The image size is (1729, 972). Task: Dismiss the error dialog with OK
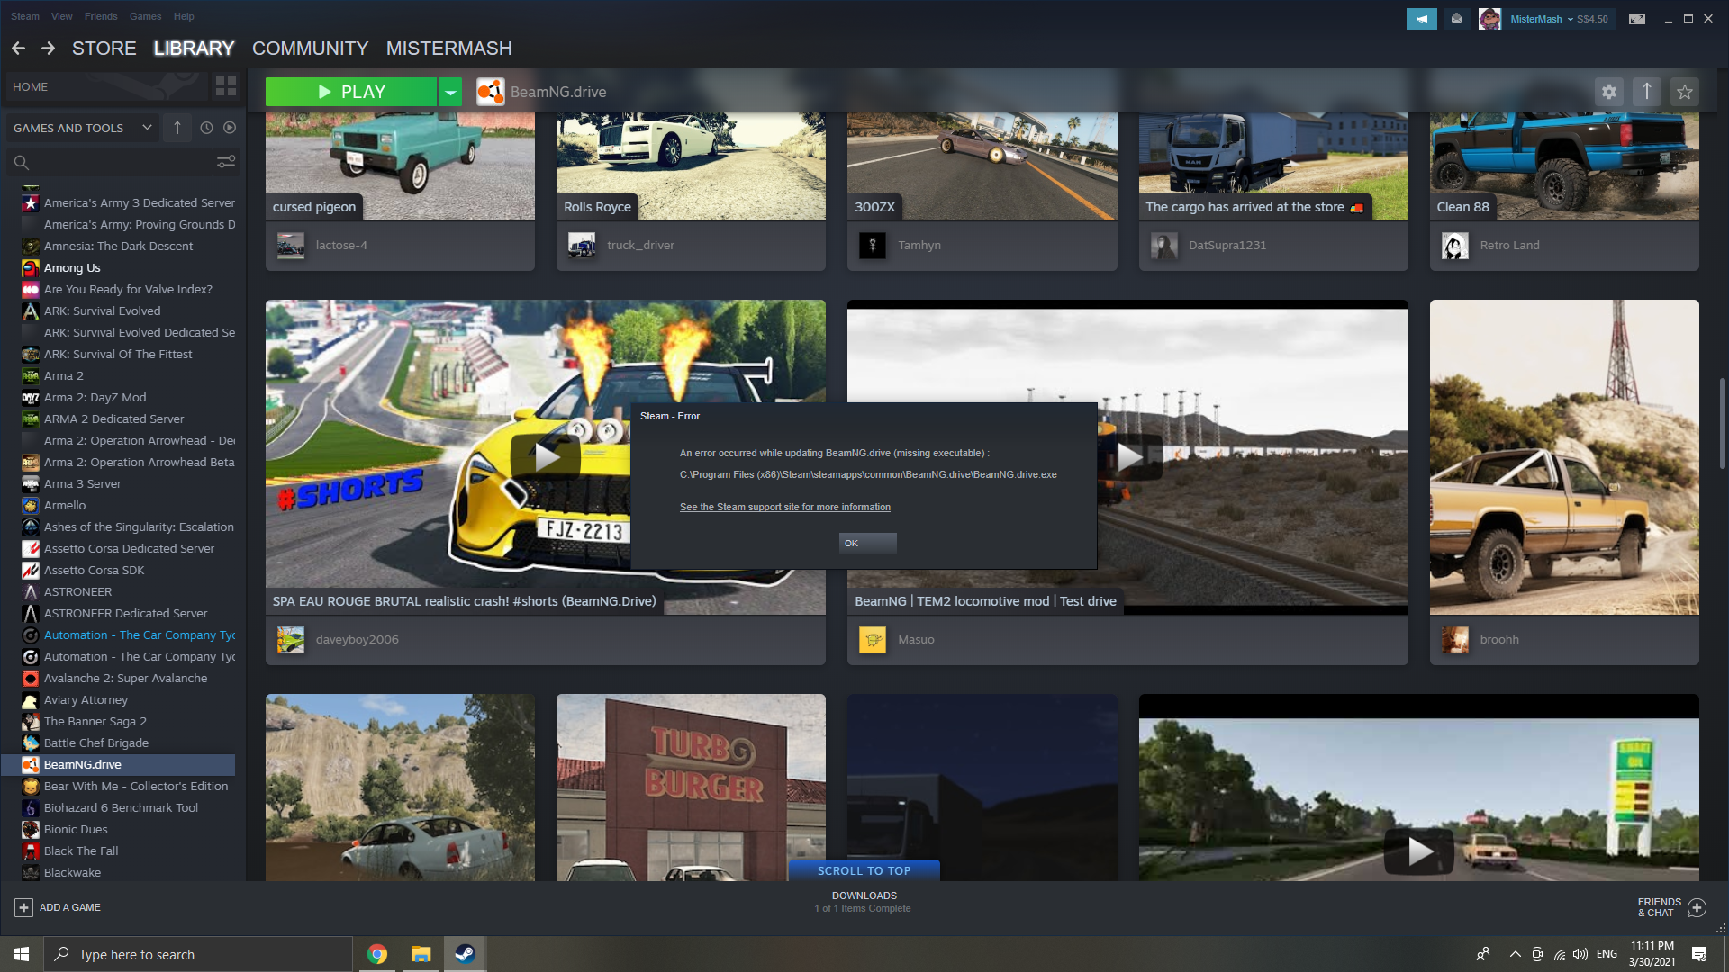(867, 544)
